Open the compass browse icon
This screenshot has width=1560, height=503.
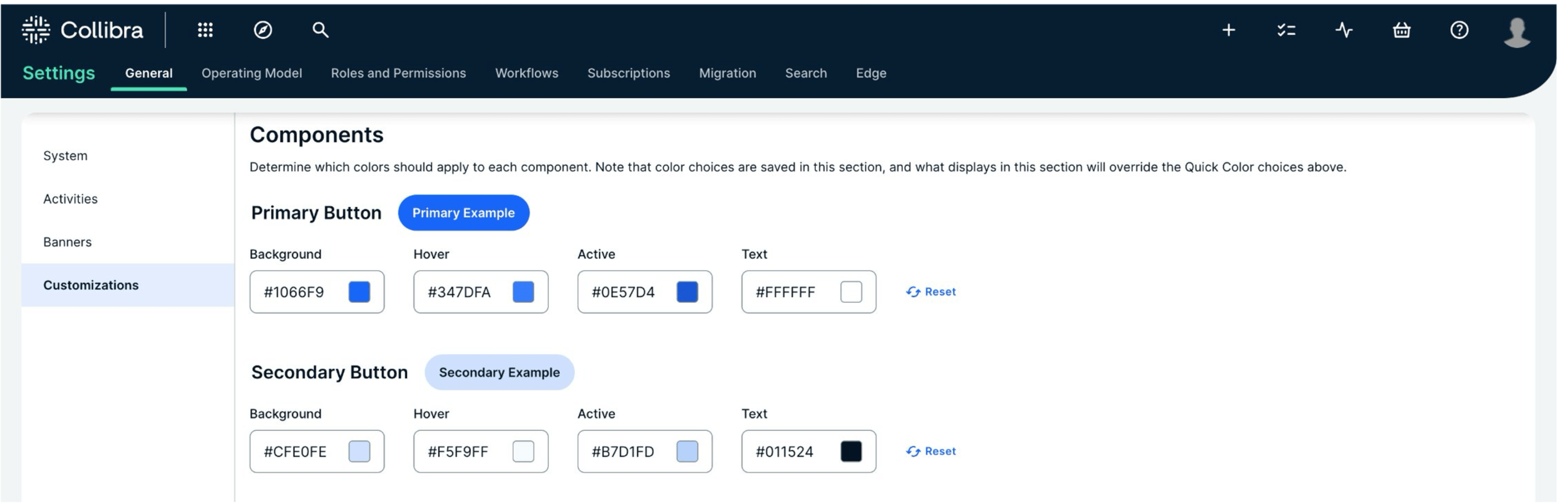(x=263, y=29)
